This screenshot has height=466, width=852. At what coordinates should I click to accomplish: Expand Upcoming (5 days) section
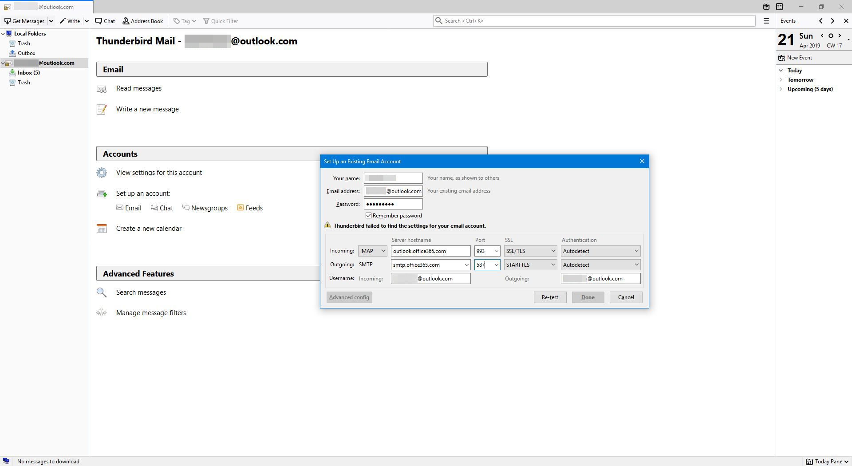click(x=781, y=89)
